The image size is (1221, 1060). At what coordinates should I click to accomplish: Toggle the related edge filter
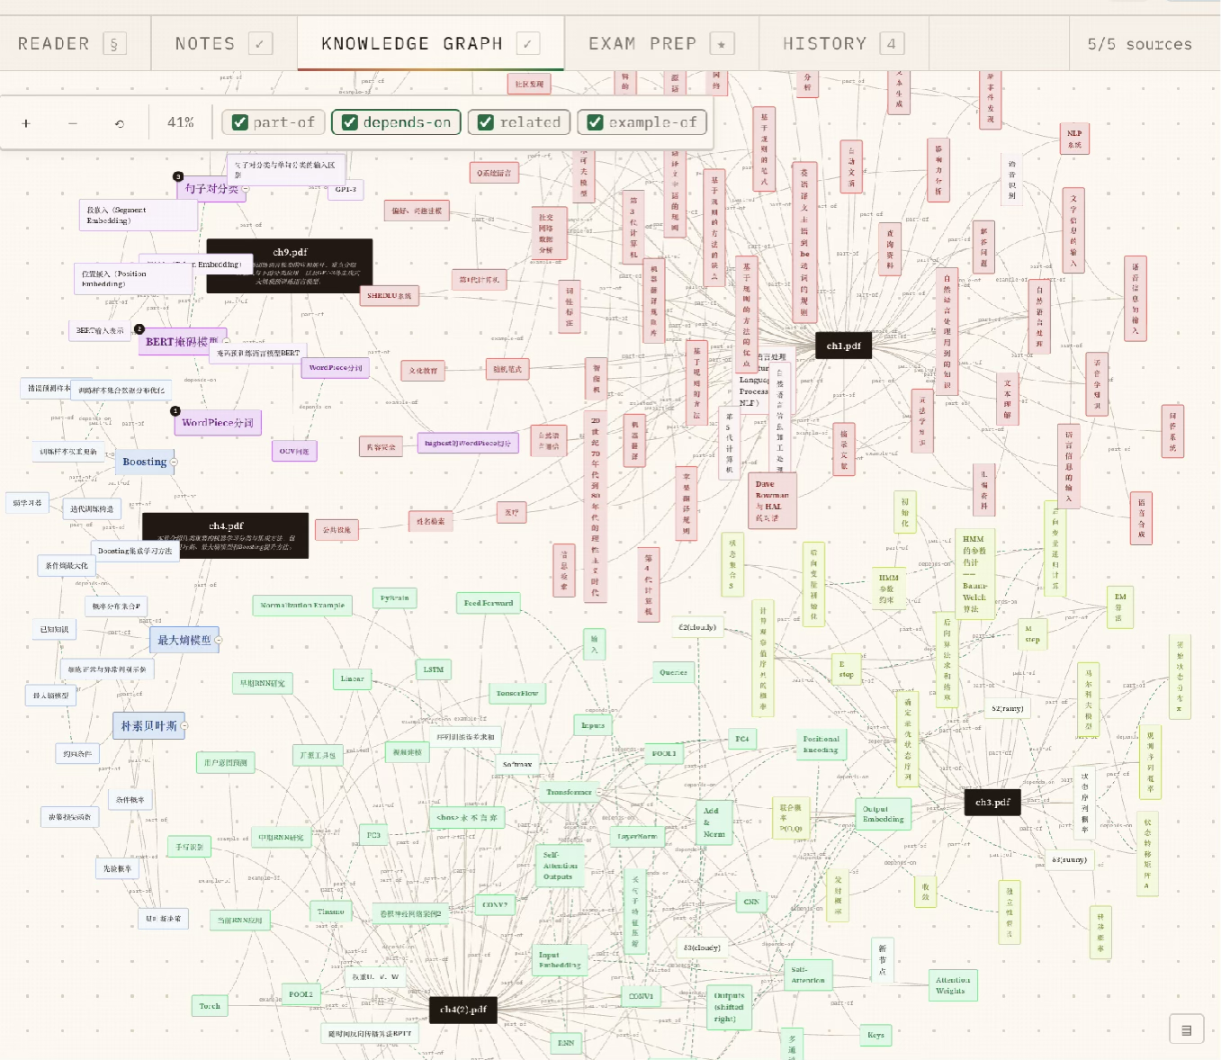coord(519,122)
